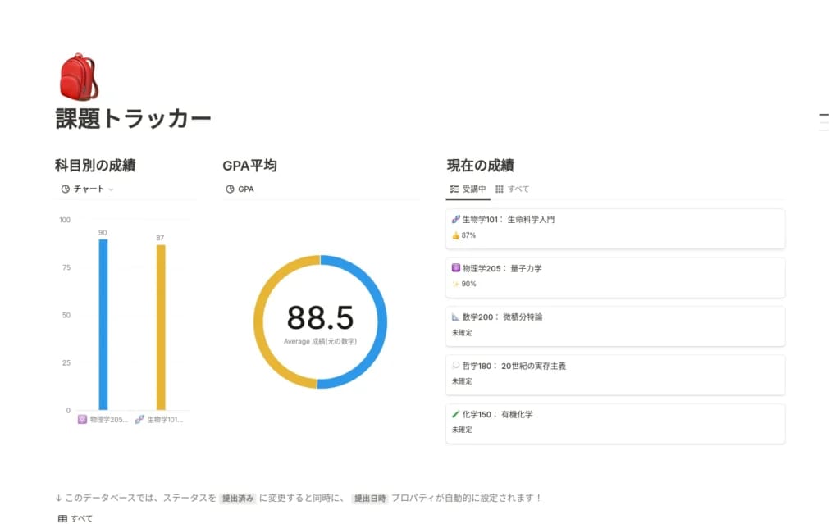
Task: Click the 88.5 GPA donut chart
Action: pyautogui.click(x=320, y=318)
